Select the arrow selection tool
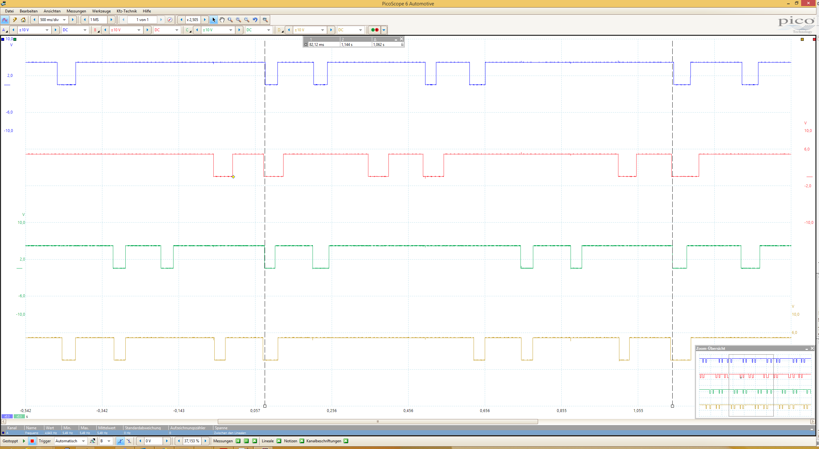The width and height of the screenshot is (819, 449). tap(214, 20)
